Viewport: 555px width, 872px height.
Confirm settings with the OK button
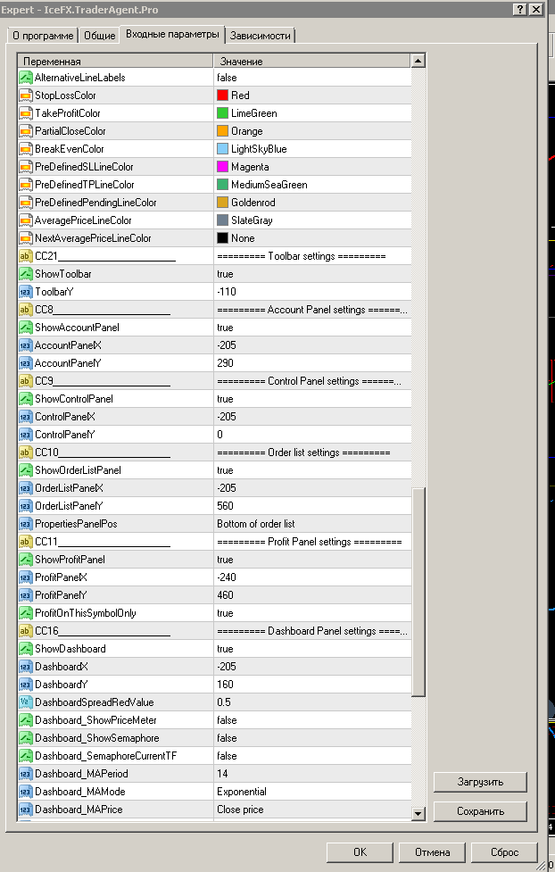click(x=360, y=852)
